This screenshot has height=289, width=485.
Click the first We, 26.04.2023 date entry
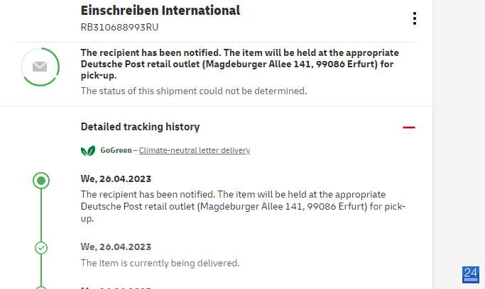(116, 179)
